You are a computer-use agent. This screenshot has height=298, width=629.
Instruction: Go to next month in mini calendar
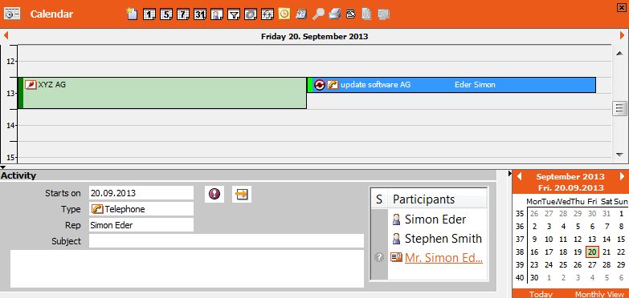coord(623,176)
